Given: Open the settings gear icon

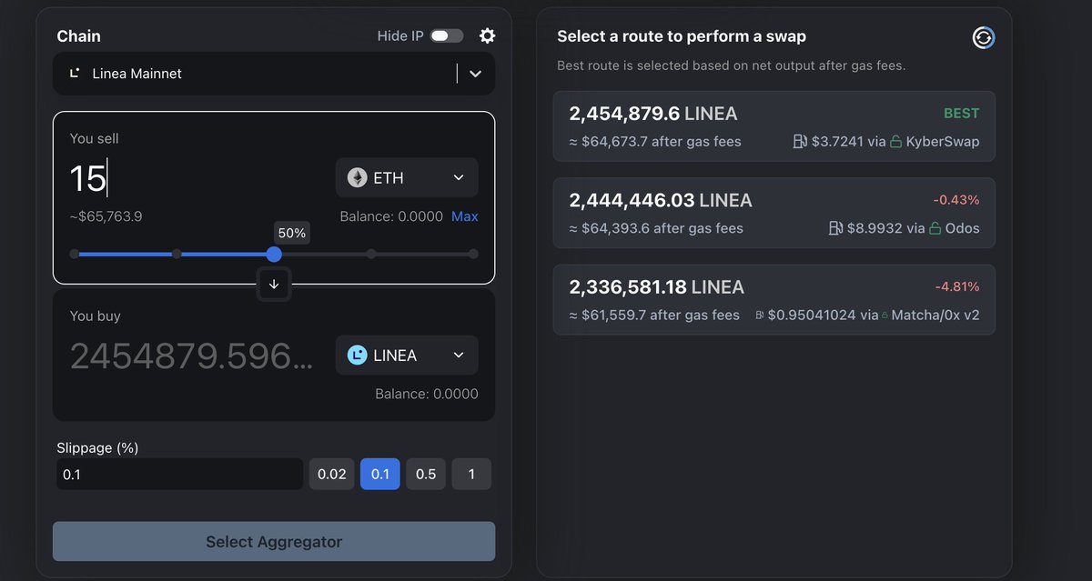Looking at the screenshot, I should tap(488, 35).
